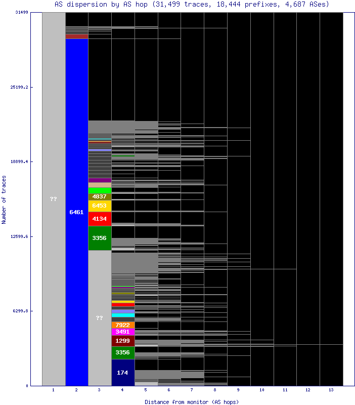The height and width of the screenshot is (405, 355).
Task: Click the dark red AS 1299 segment
Action: 123,341
